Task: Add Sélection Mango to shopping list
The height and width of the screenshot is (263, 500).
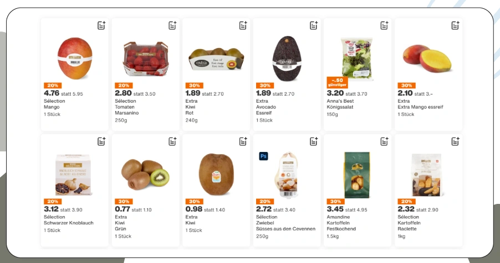Action: tap(101, 25)
